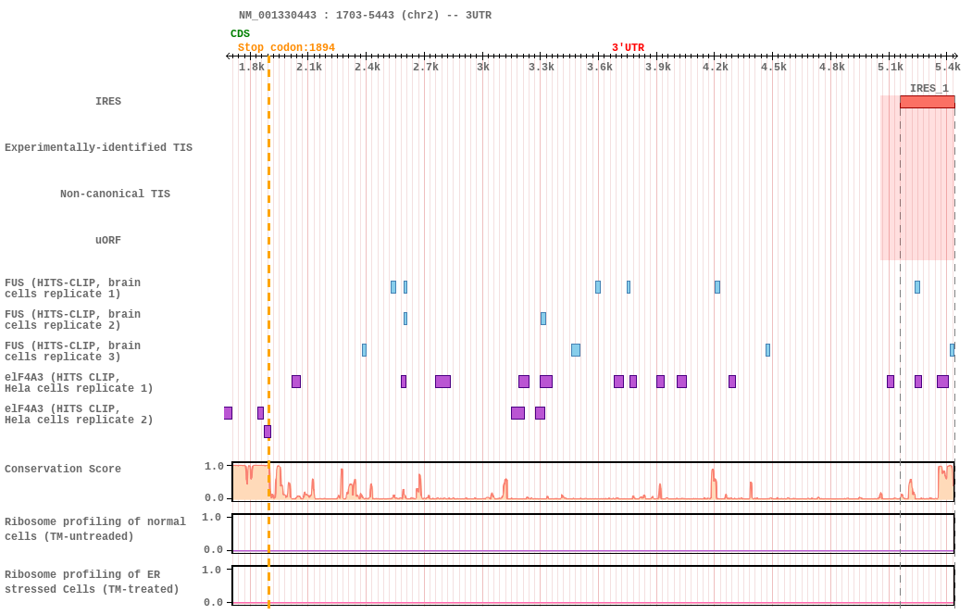
Task: Click the widest FUS replicate 3 binding site
Action: 576,350
